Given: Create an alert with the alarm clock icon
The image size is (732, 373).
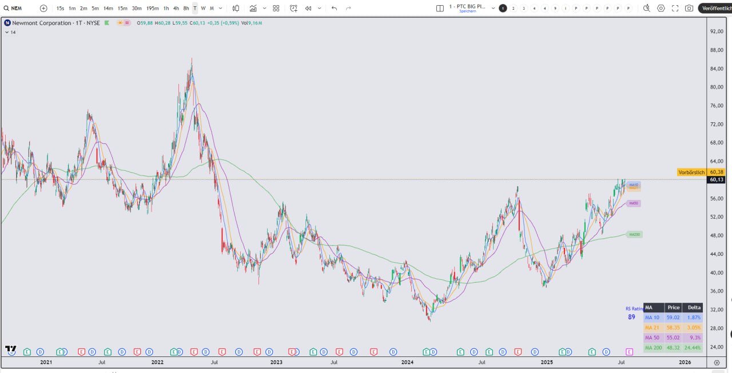Looking at the screenshot, I should (293, 8).
